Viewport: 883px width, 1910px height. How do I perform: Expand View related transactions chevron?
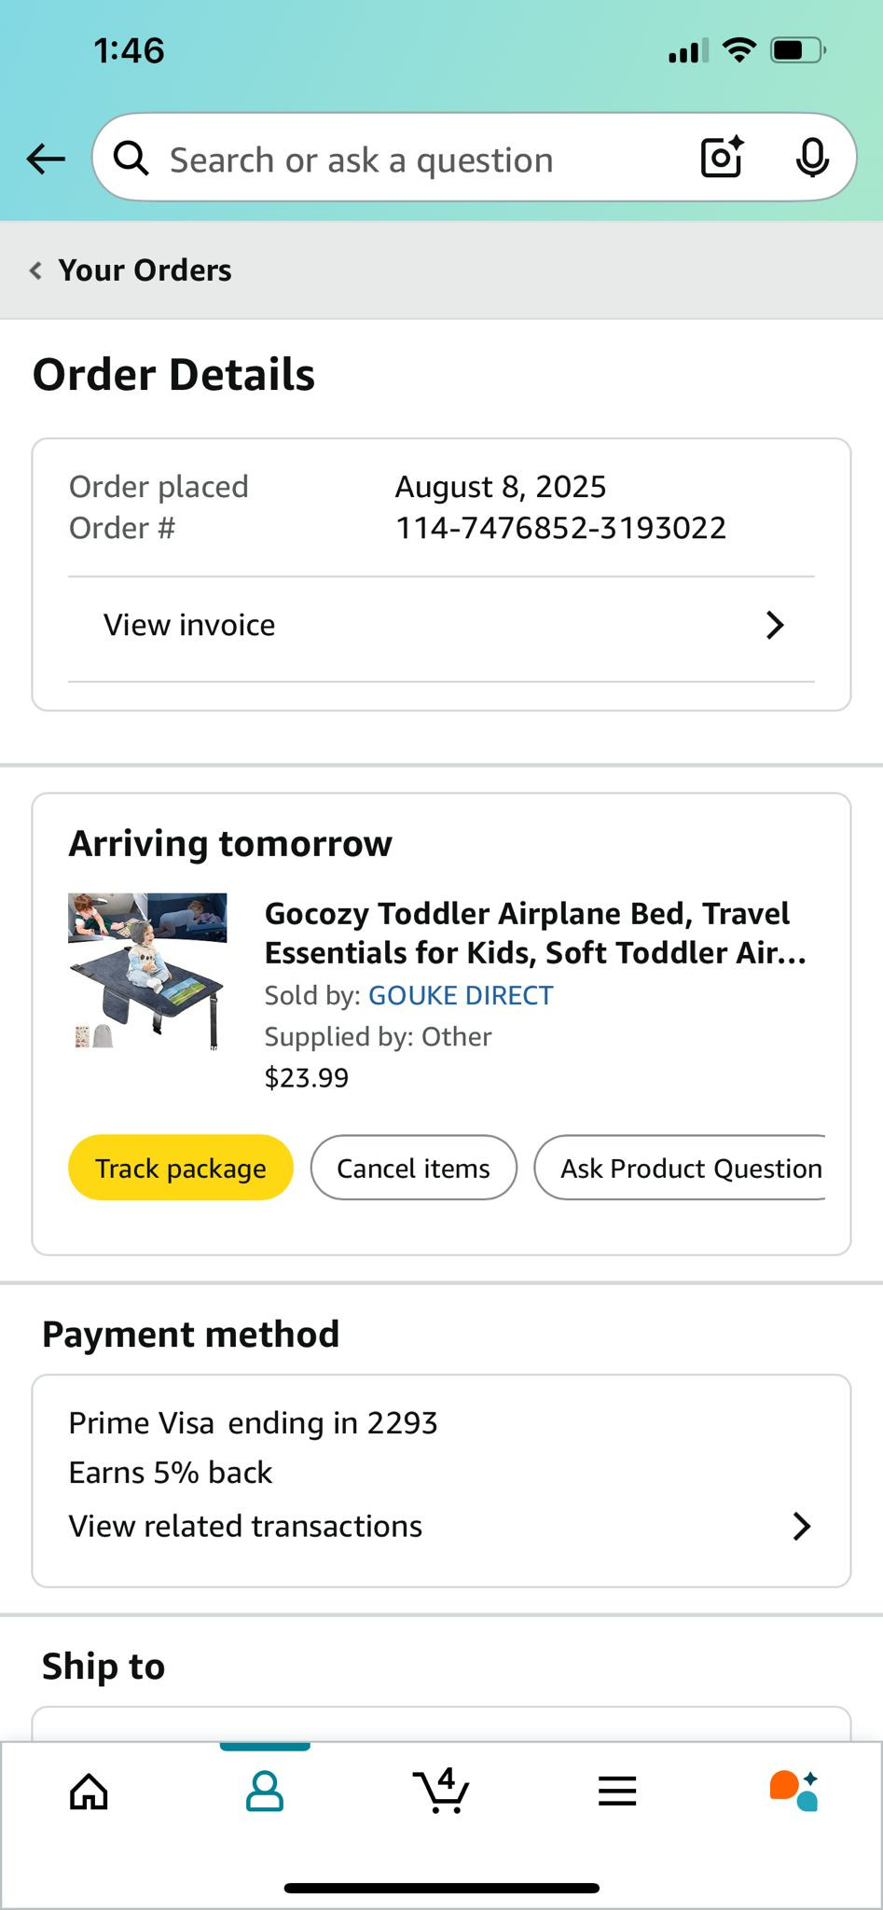click(801, 1527)
